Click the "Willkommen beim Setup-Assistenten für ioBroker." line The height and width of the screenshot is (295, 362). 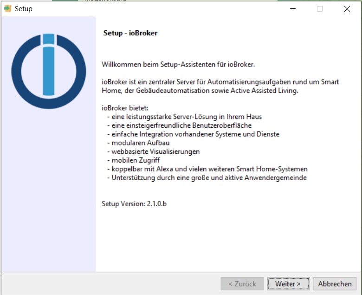[x=178, y=65]
